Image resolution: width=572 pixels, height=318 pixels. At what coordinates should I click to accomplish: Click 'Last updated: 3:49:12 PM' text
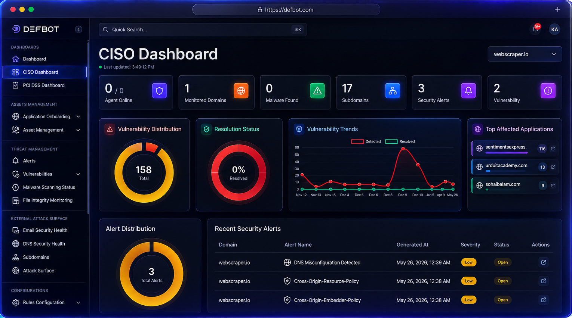tap(129, 67)
